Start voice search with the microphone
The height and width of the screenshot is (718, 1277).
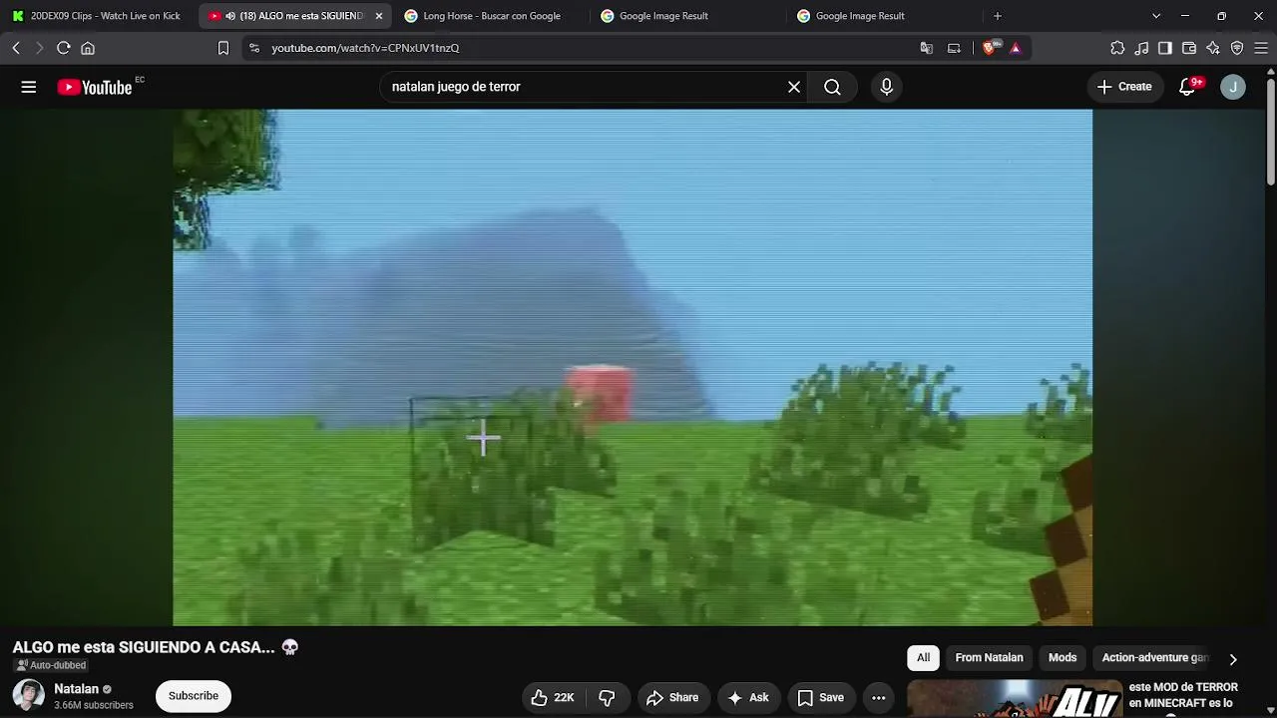point(886,87)
